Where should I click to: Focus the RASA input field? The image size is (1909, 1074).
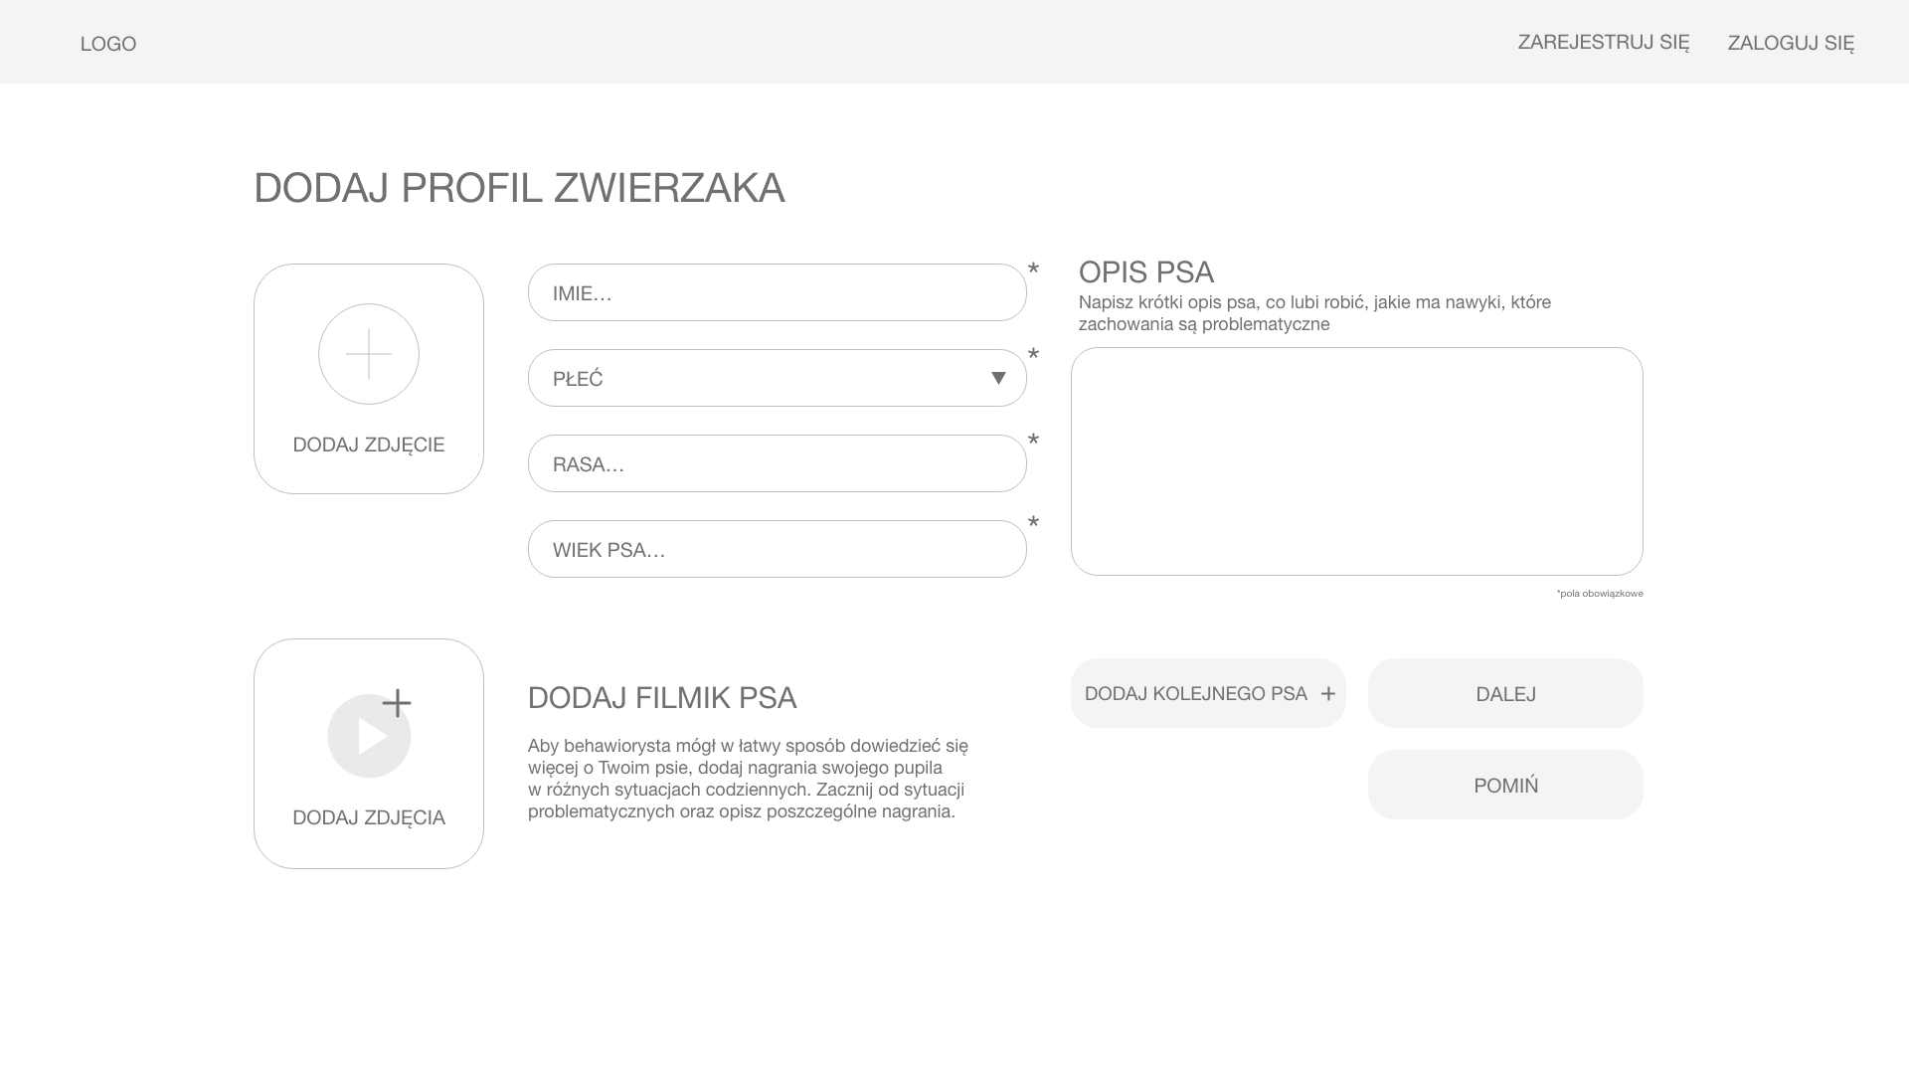click(x=777, y=463)
